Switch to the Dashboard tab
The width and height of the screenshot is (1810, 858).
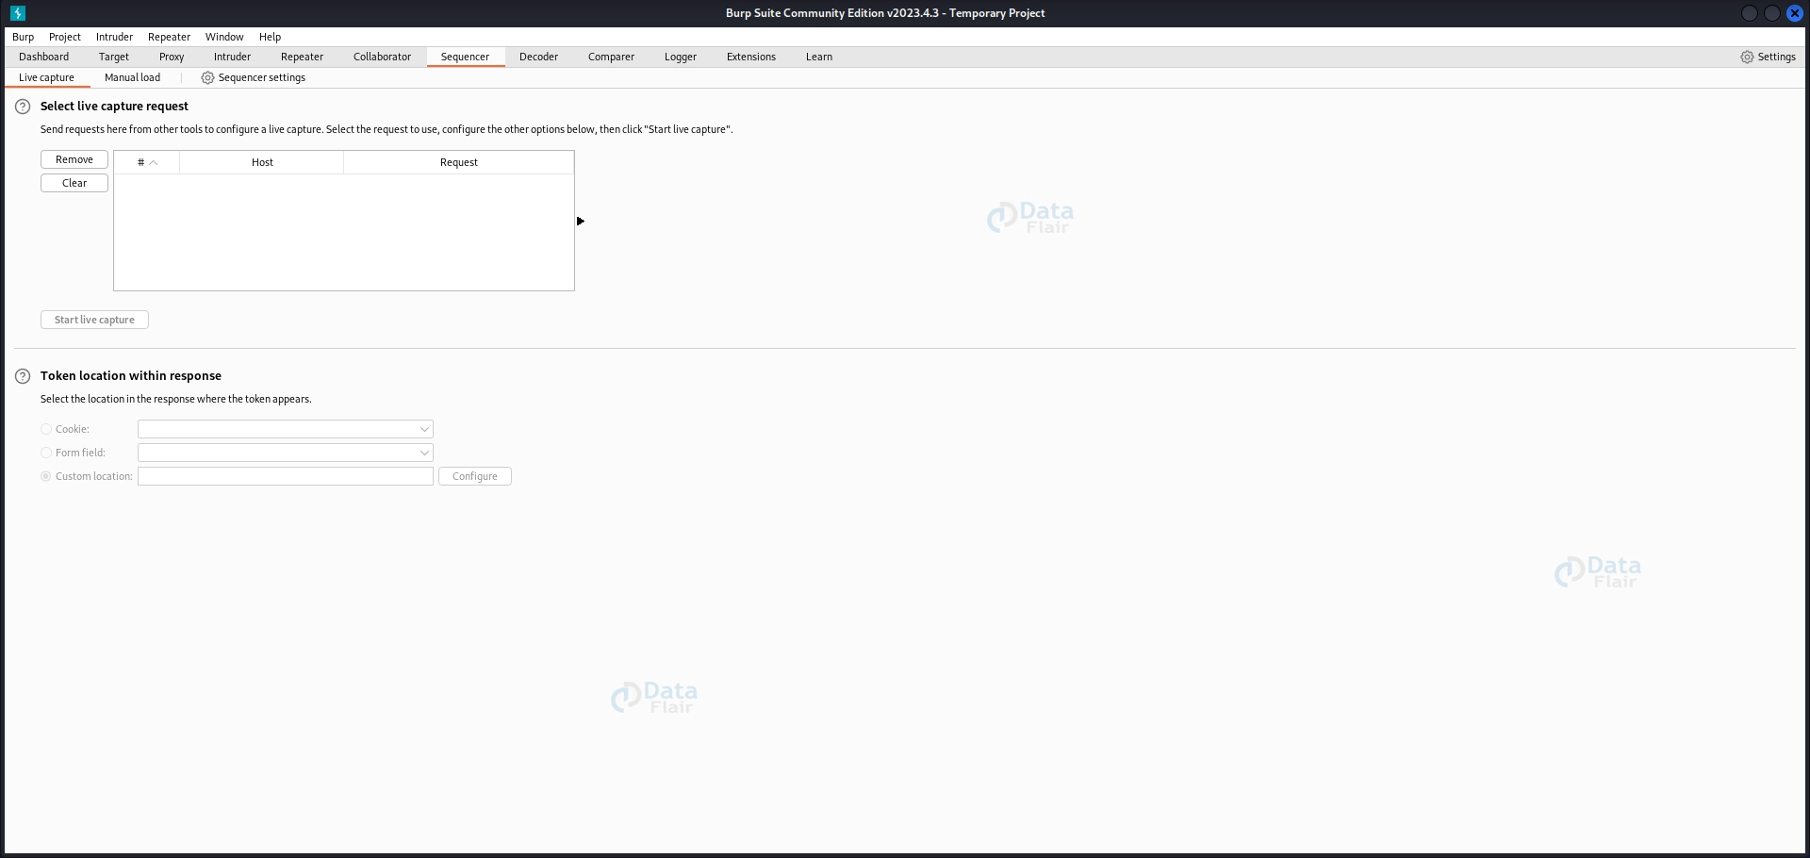pyautogui.click(x=44, y=57)
